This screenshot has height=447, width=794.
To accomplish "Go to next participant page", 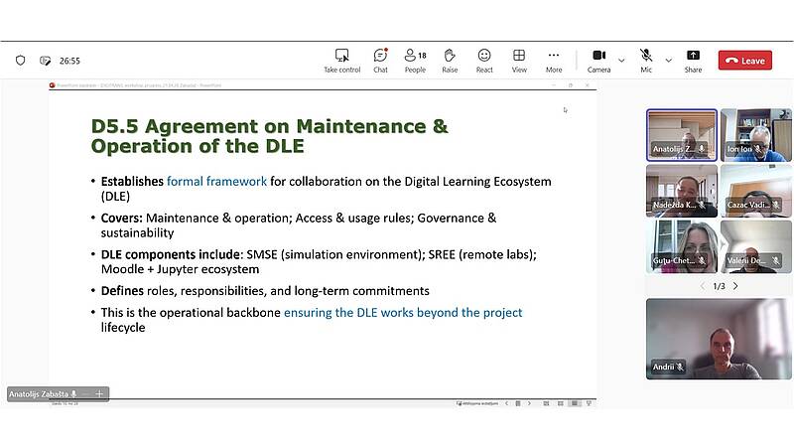I will click(735, 286).
